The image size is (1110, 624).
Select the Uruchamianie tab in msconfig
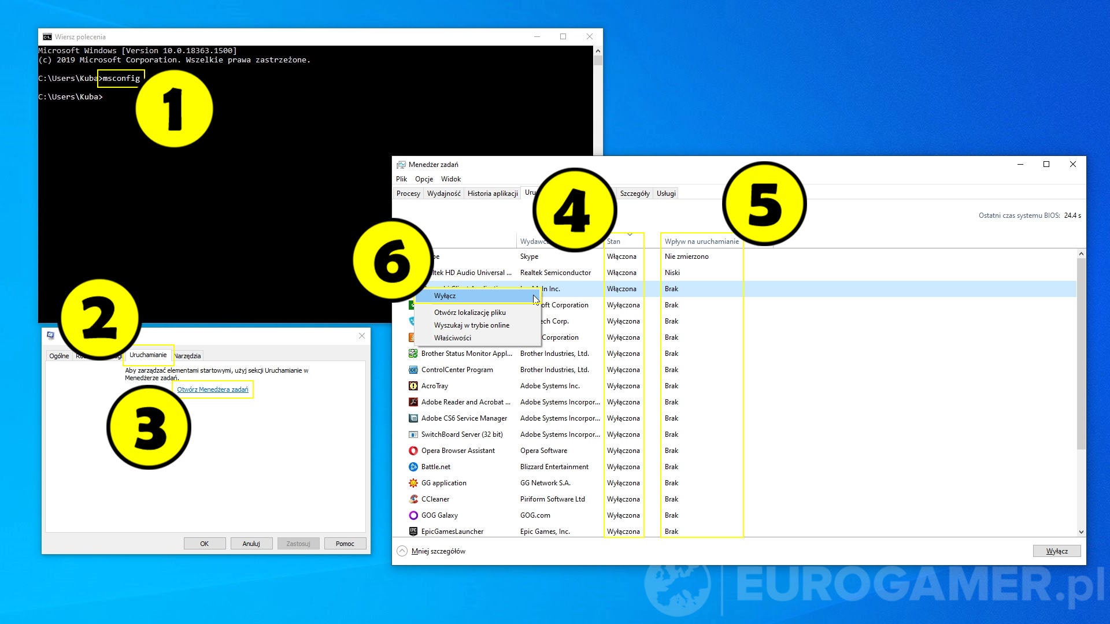pyautogui.click(x=148, y=355)
